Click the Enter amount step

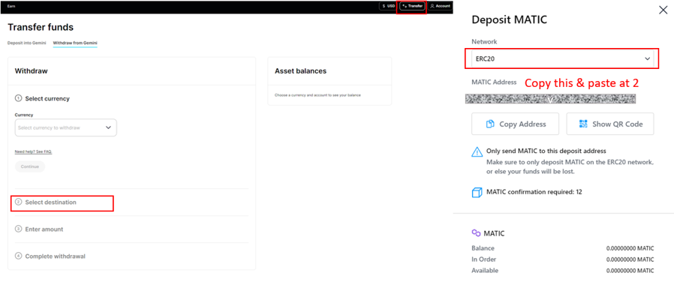click(x=39, y=229)
